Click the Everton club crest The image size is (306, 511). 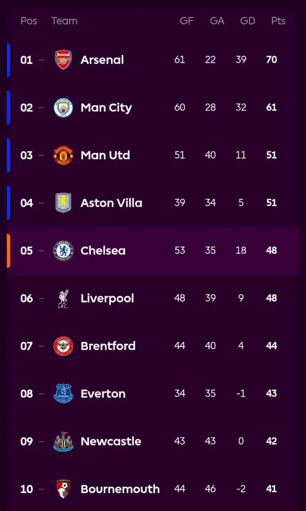click(63, 394)
